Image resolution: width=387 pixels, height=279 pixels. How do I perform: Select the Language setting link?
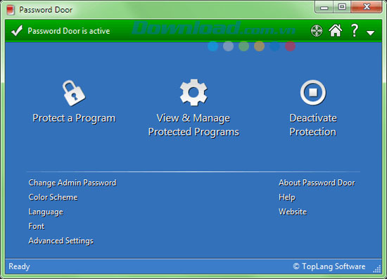[x=46, y=212]
